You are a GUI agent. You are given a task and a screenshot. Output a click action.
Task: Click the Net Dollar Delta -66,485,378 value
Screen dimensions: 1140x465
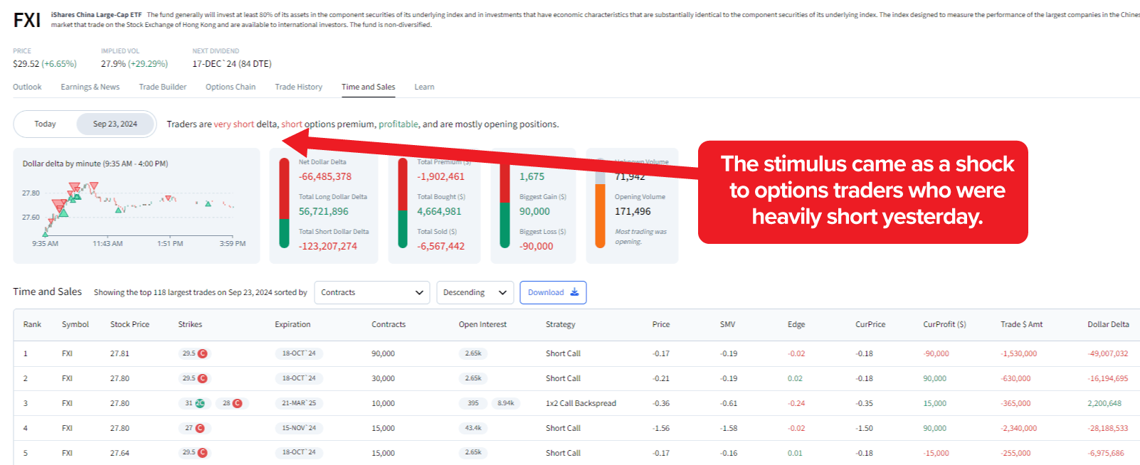(325, 176)
